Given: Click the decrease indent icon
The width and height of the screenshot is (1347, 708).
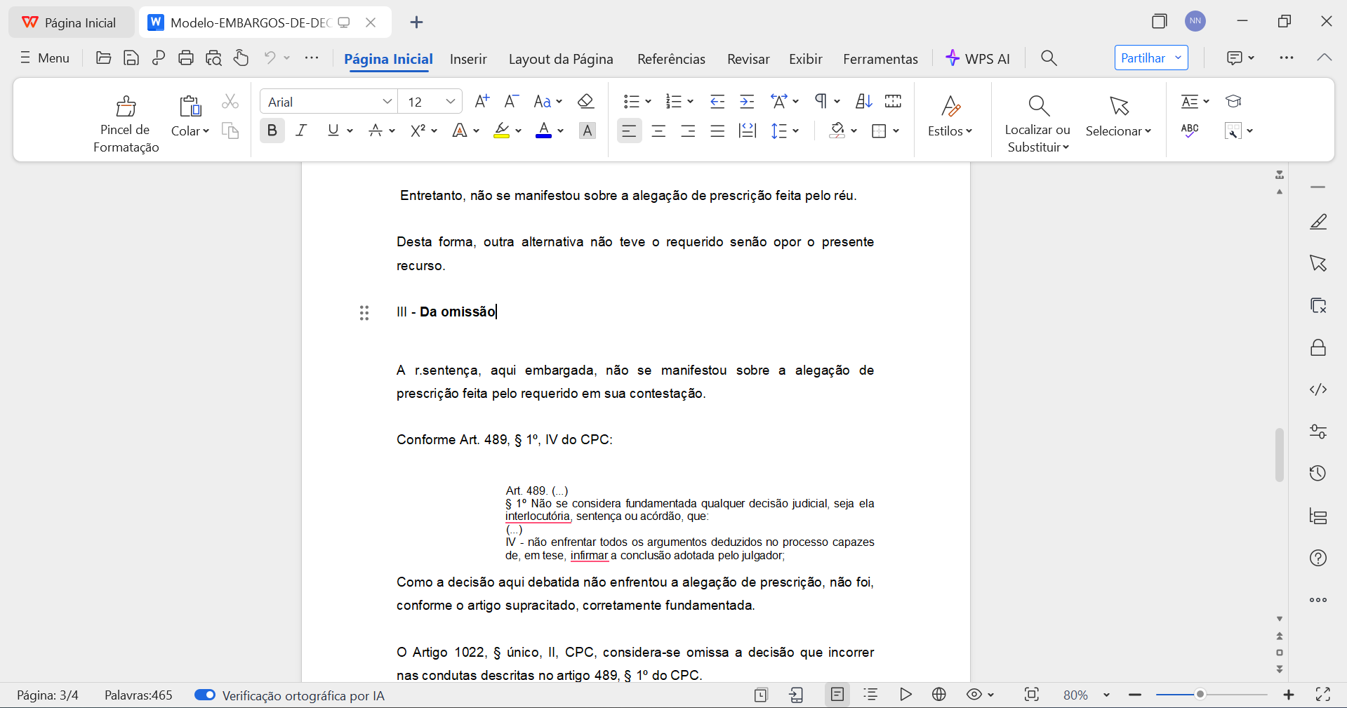Looking at the screenshot, I should pyautogui.click(x=717, y=102).
